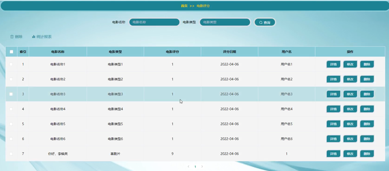
Task: Click 删除 button for 电影名称6
Action: tap(367, 139)
